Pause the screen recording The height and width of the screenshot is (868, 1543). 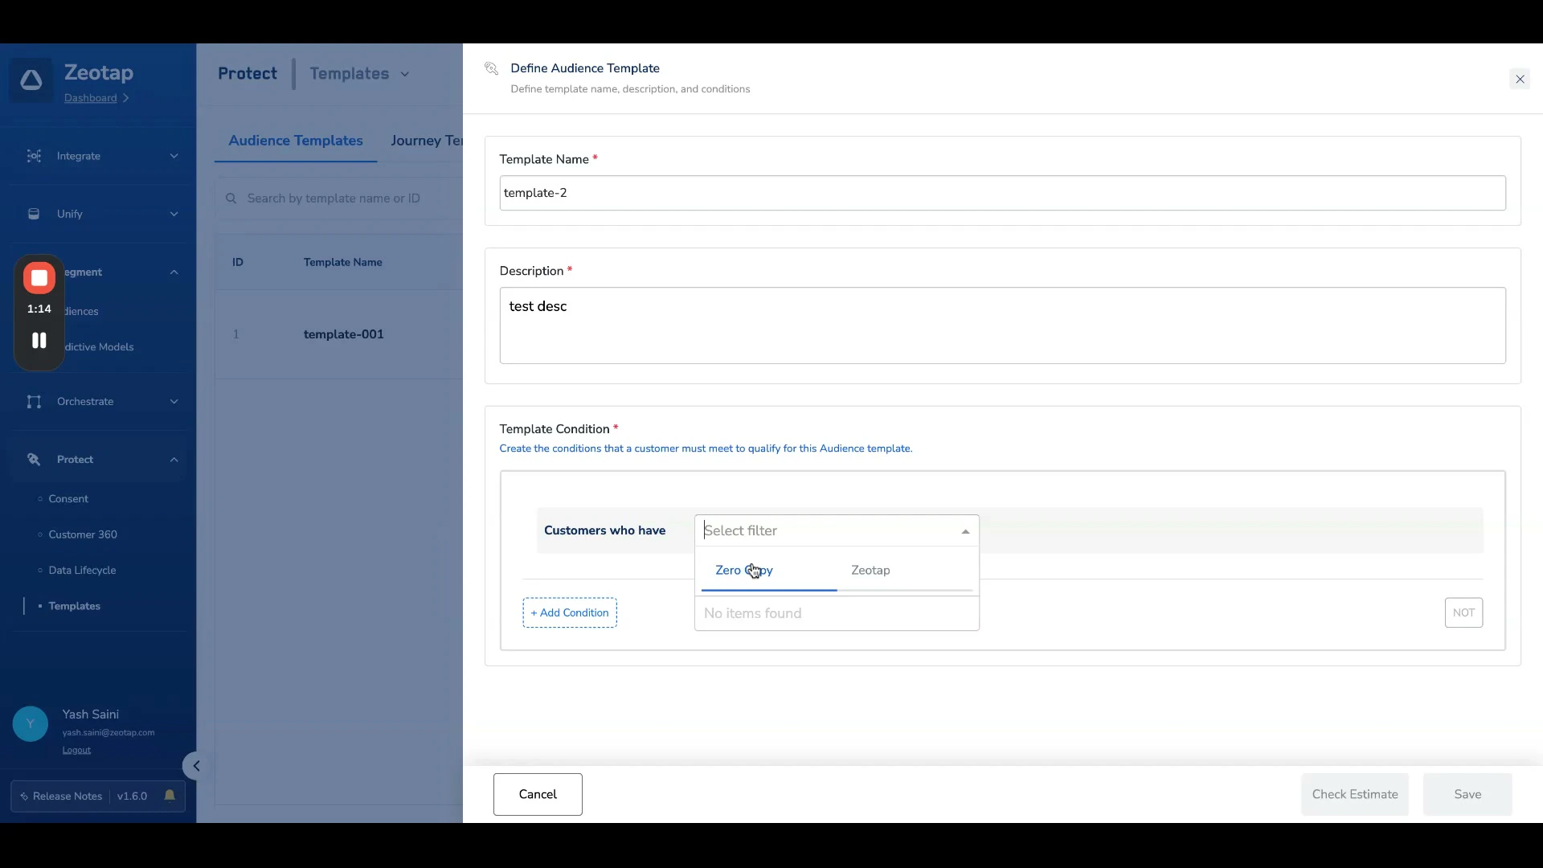(x=39, y=341)
